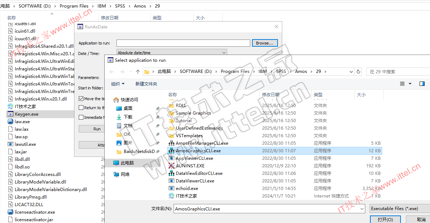The image size is (430, 223).
Task: Select 快速访问 in the navigation pane
Action: pyautogui.click(x=129, y=100)
